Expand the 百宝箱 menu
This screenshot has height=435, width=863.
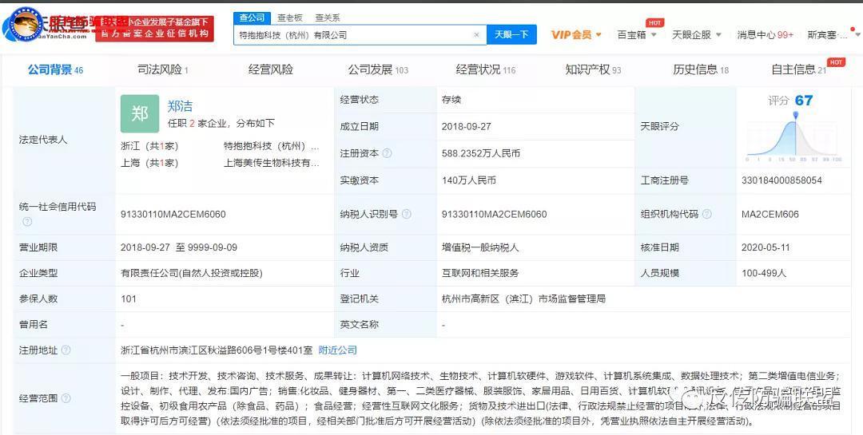637,34
